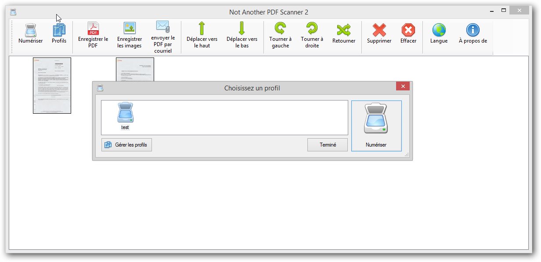
Task: Click the red Supprimer X icon
Action: coord(379,30)
